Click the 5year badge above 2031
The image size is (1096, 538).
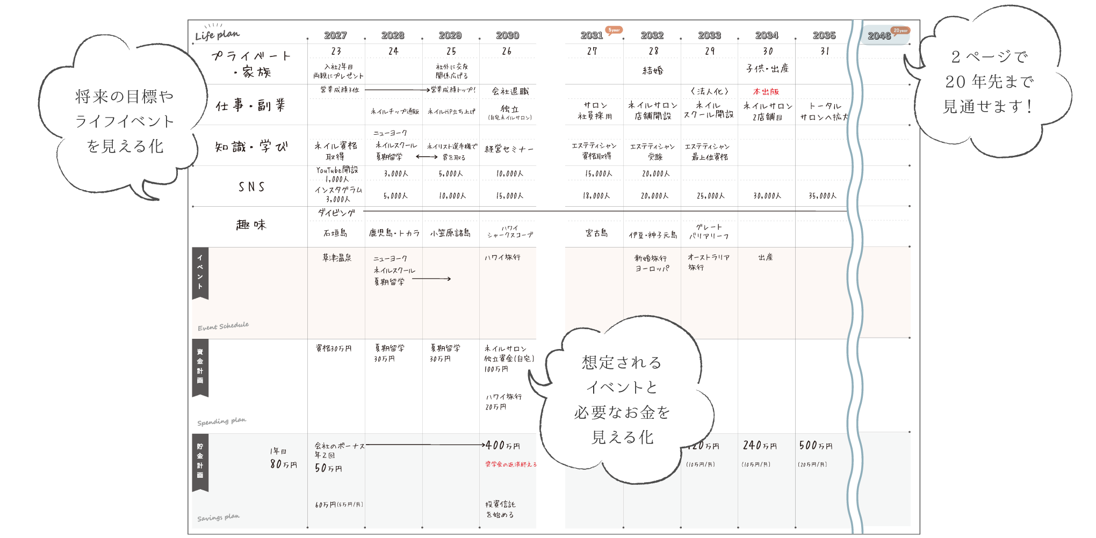coord(614,30)
